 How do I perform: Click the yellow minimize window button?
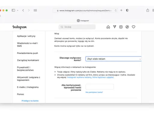click(x=3, y=10)
